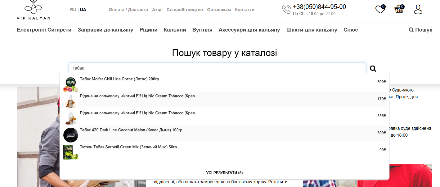The image size is (440, 187).
Task: Call the +38(050)844-95-00 phone number
Action: point(319,7)
